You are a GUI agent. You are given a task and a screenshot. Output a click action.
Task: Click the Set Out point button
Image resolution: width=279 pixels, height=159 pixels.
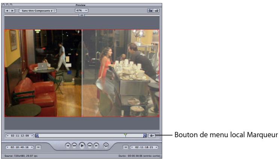125,144
